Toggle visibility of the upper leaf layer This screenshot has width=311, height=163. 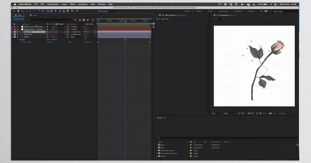[86, 32]
